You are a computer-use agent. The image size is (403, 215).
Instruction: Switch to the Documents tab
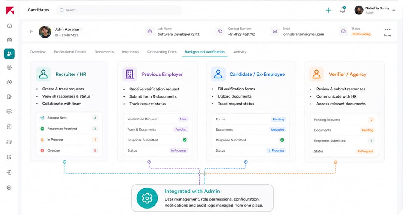point(104,52)
